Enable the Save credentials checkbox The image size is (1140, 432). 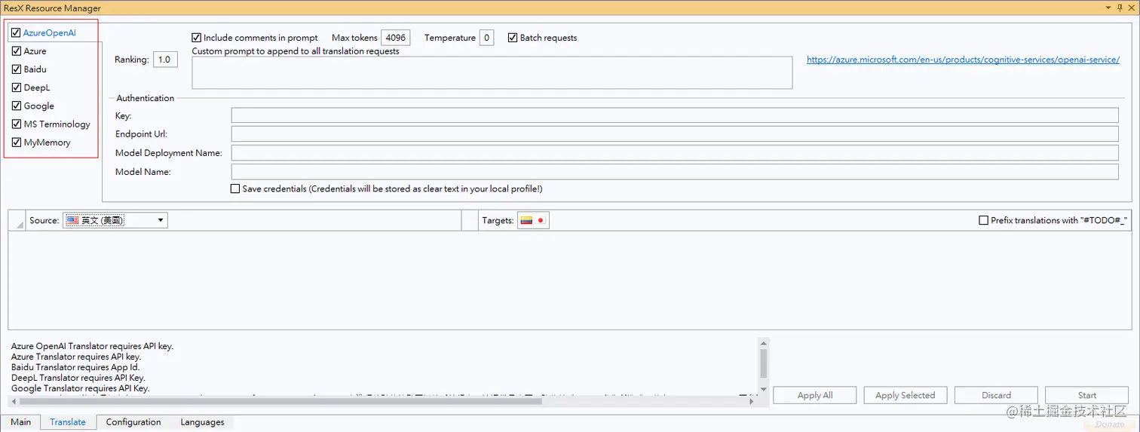point(235,188)
